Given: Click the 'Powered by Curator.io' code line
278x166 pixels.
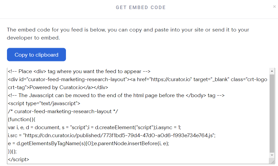Looking at the screenshot, I should [58, 88].
